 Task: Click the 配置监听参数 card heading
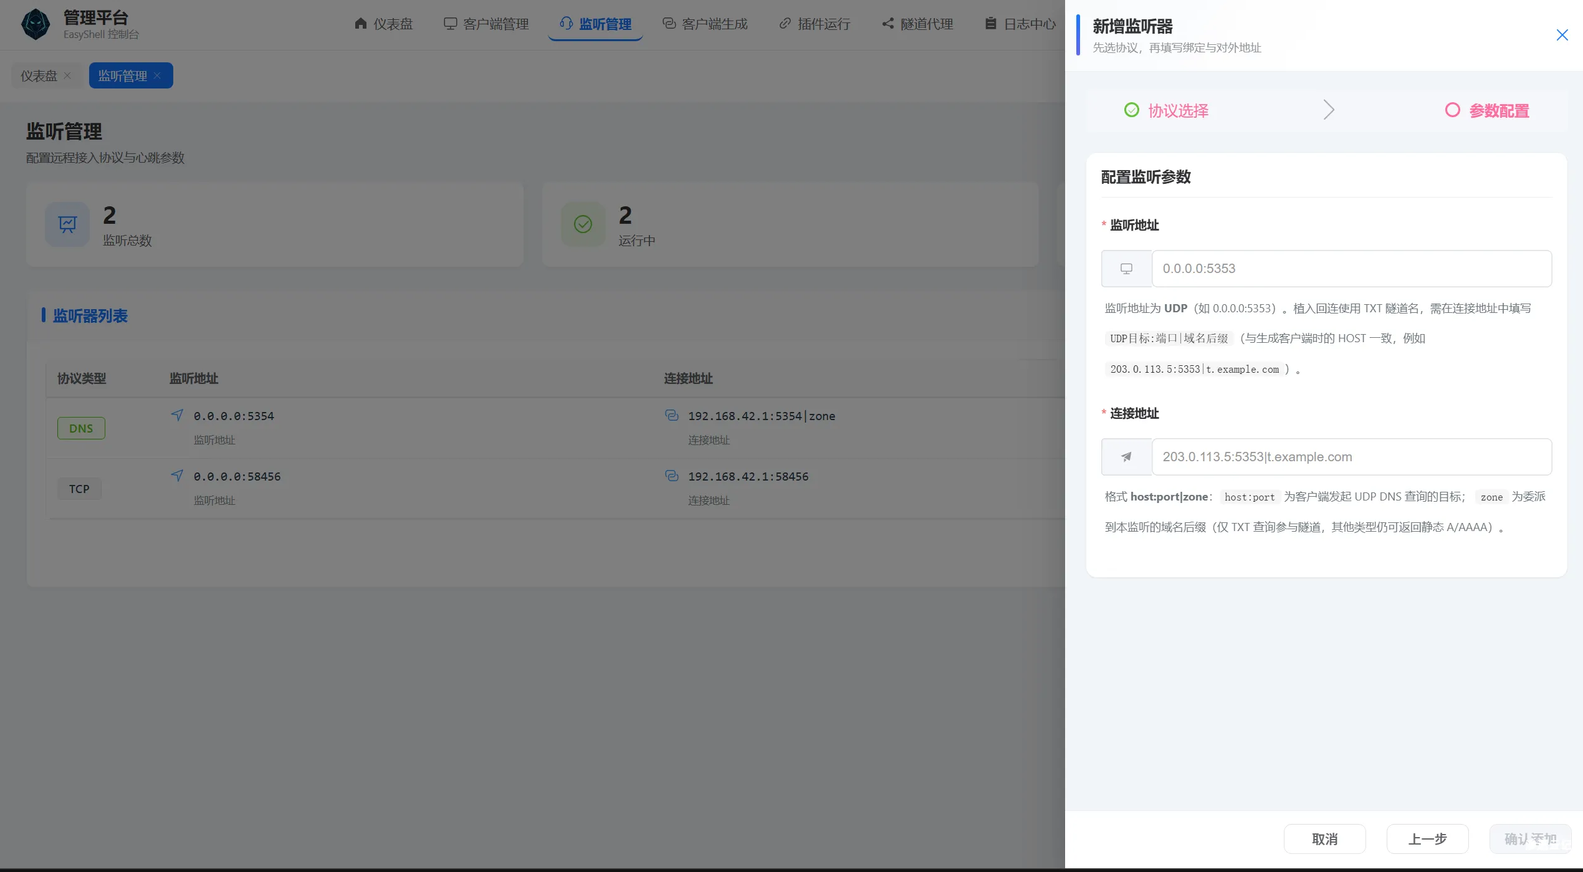click(x=1145, y=177)
